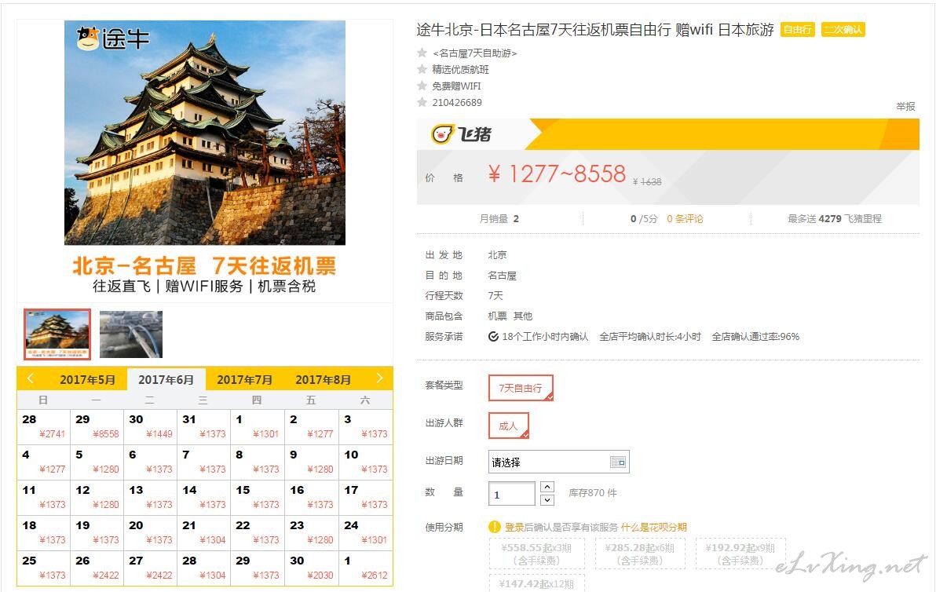Switch the calendar to 2017年7月
This screenshot has height=592, width=936.
[244, 379]
